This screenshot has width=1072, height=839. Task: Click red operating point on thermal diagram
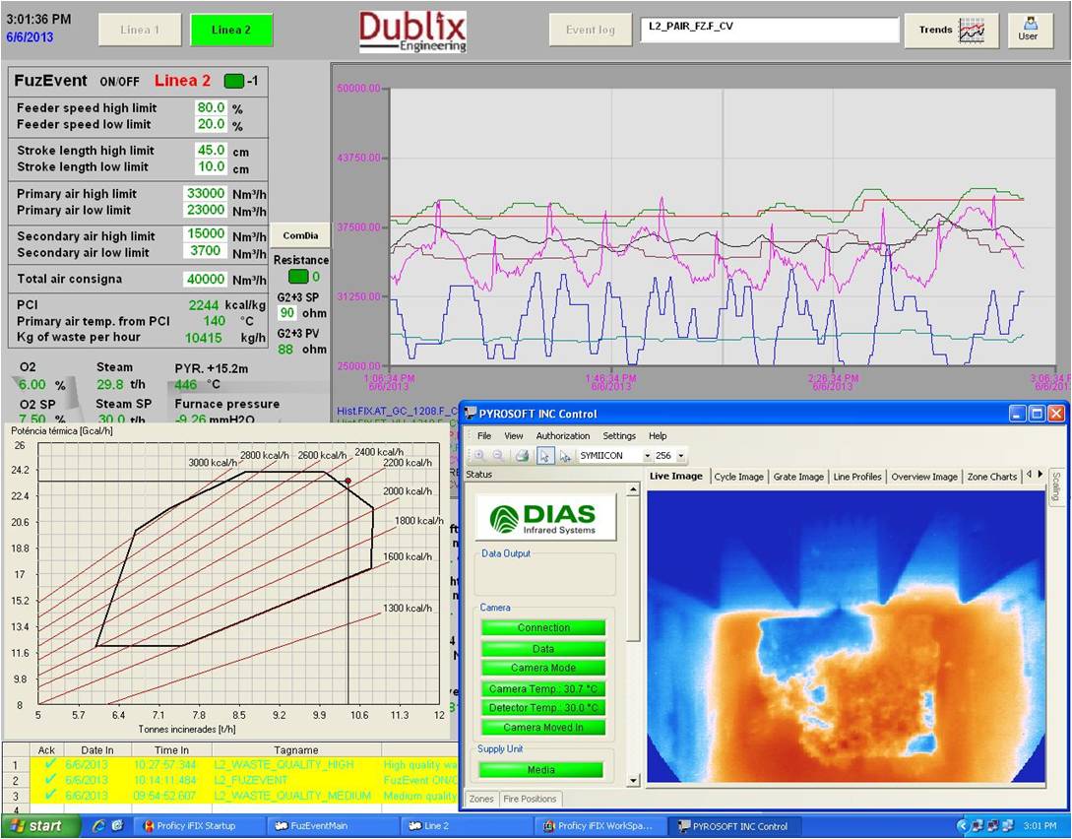click(348, 481)
